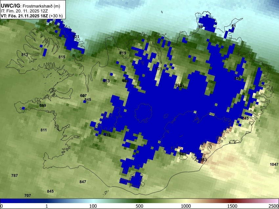Click the 'IT: Fim. 20. 11. 2025 12Z' line
The image size is (279, 209).
[24, 11]
